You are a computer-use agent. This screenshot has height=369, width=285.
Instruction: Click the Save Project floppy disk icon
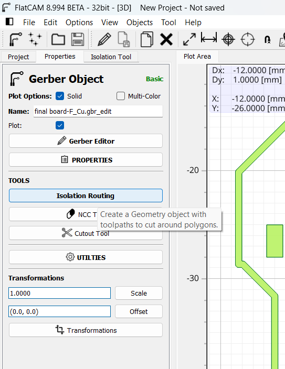[78, 39]
